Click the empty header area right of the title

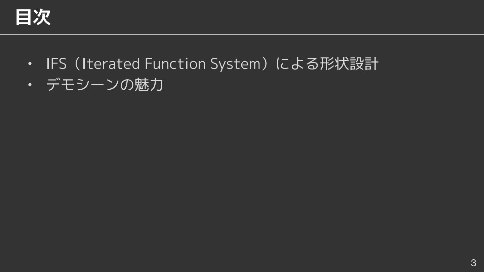point(269,17)
